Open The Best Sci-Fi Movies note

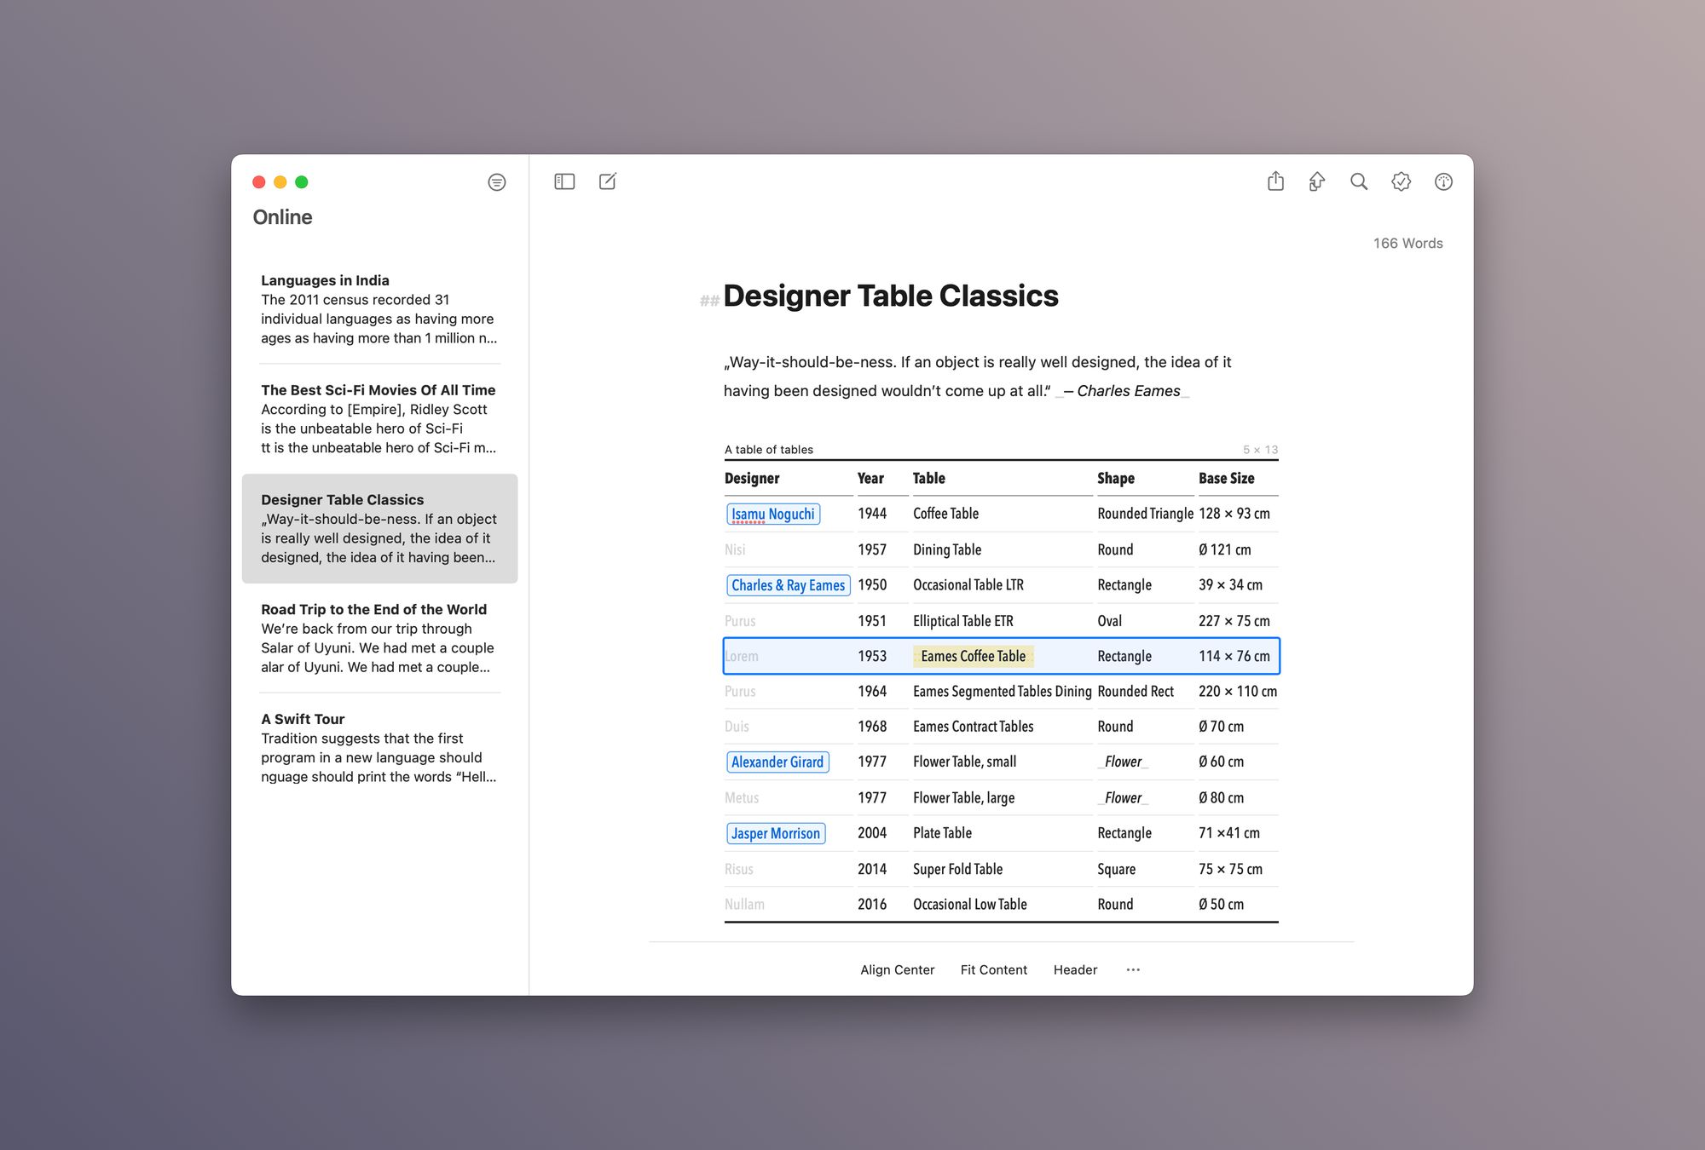(x=379, y=418)
